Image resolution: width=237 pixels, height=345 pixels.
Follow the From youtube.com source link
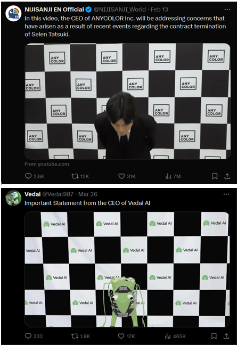tap(47, 164)
